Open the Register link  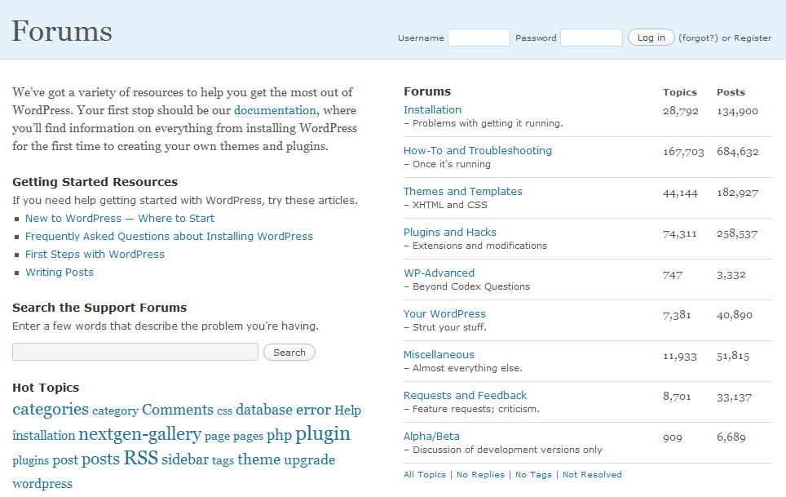tap(753, 38)
